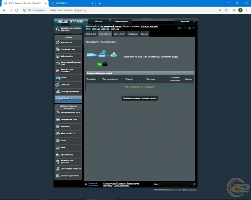Select the AiCloud Sync tab
Viewport: 251px width, 200px height.
pos(105,34)
